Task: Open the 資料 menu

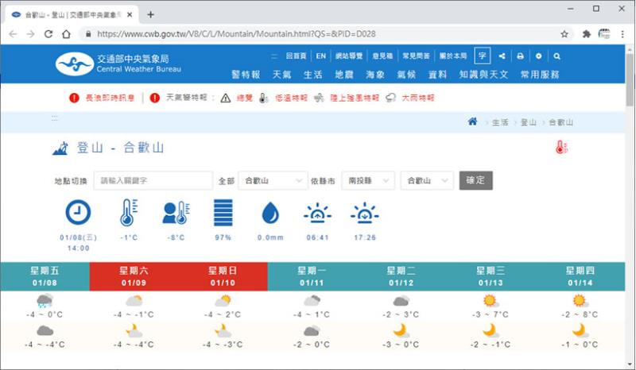Action: [x=438, y=75]
